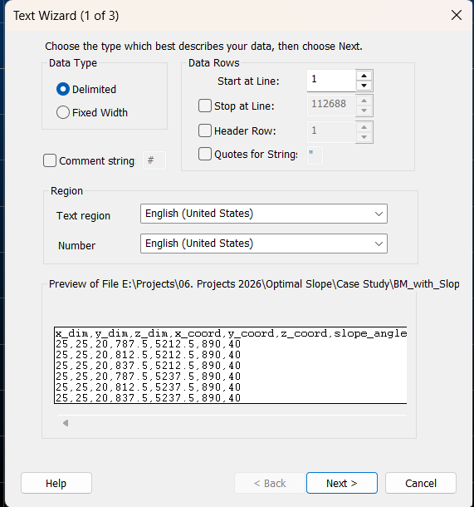Viewport: 474px width, 507px height.
Task: Open the Text region dropdown
Action: coord(264,214)
